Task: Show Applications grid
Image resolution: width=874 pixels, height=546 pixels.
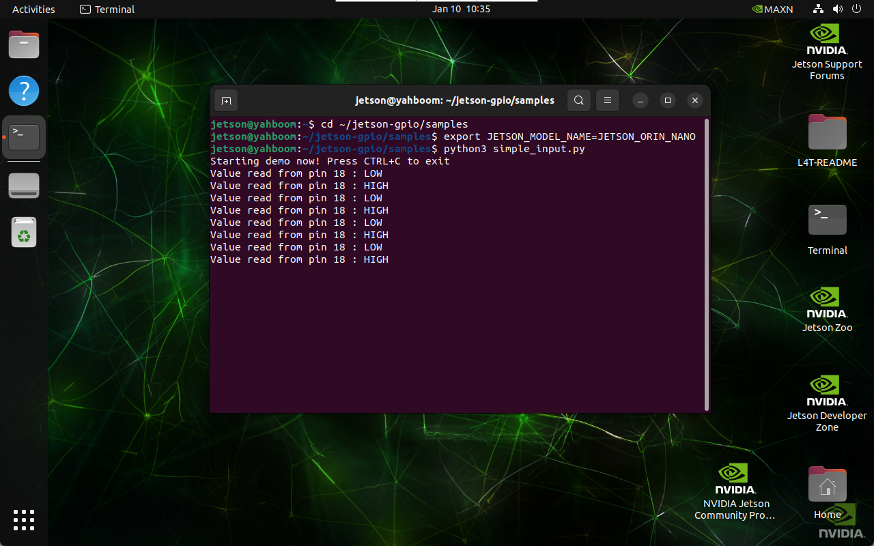Action: point(24,519)
